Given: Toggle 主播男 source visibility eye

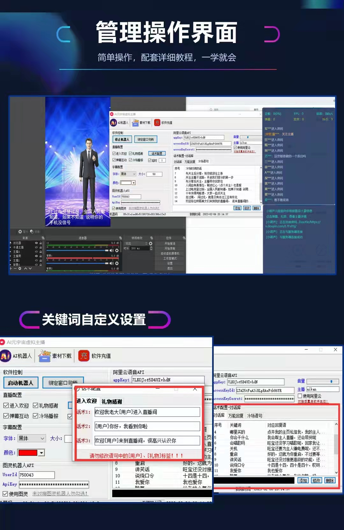Looking at the screenshot, I should 36,256.
